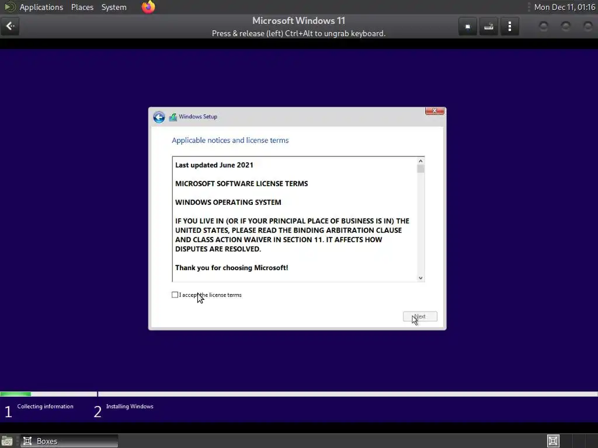Click the Boxes back arrow button
Screen dimensions: 598x448
[x=10, y=26]
